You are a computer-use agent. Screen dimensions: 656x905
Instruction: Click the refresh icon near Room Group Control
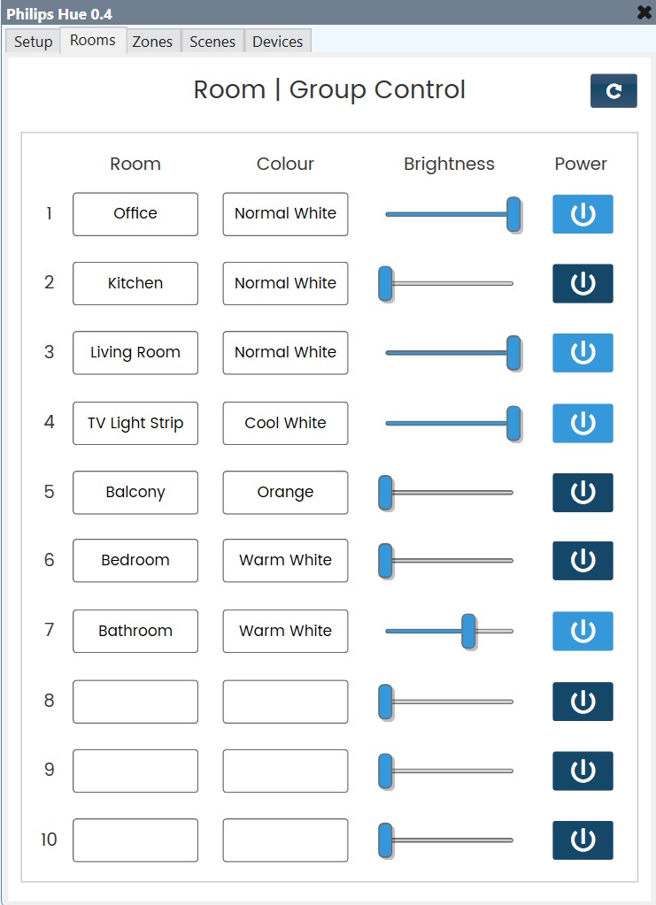point(613,90)
